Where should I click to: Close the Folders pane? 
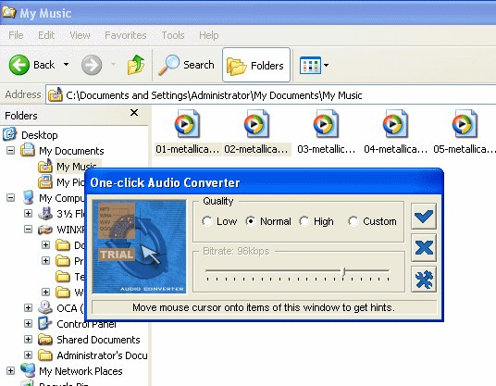tap(134, 113)
